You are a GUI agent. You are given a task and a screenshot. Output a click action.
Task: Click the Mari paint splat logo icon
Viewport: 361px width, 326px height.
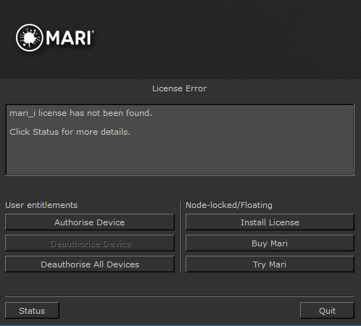tap(30, 38)
